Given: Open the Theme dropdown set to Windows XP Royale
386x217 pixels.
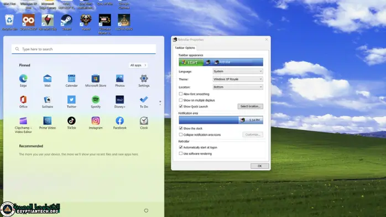Looking at the screenshot, I should (238, 79).
